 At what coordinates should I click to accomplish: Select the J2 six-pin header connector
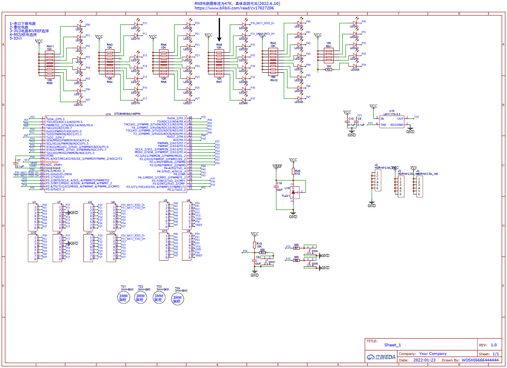pyautogui.click(x=378, y=181)
